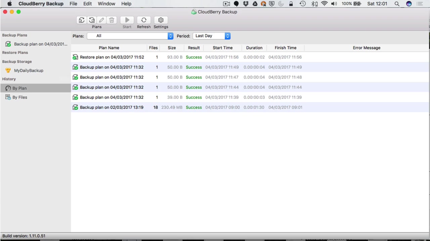The width and height of the screenshot is (430, 241).
Task: Click Success result in the restore plan row
Action: tap(194, 57)
